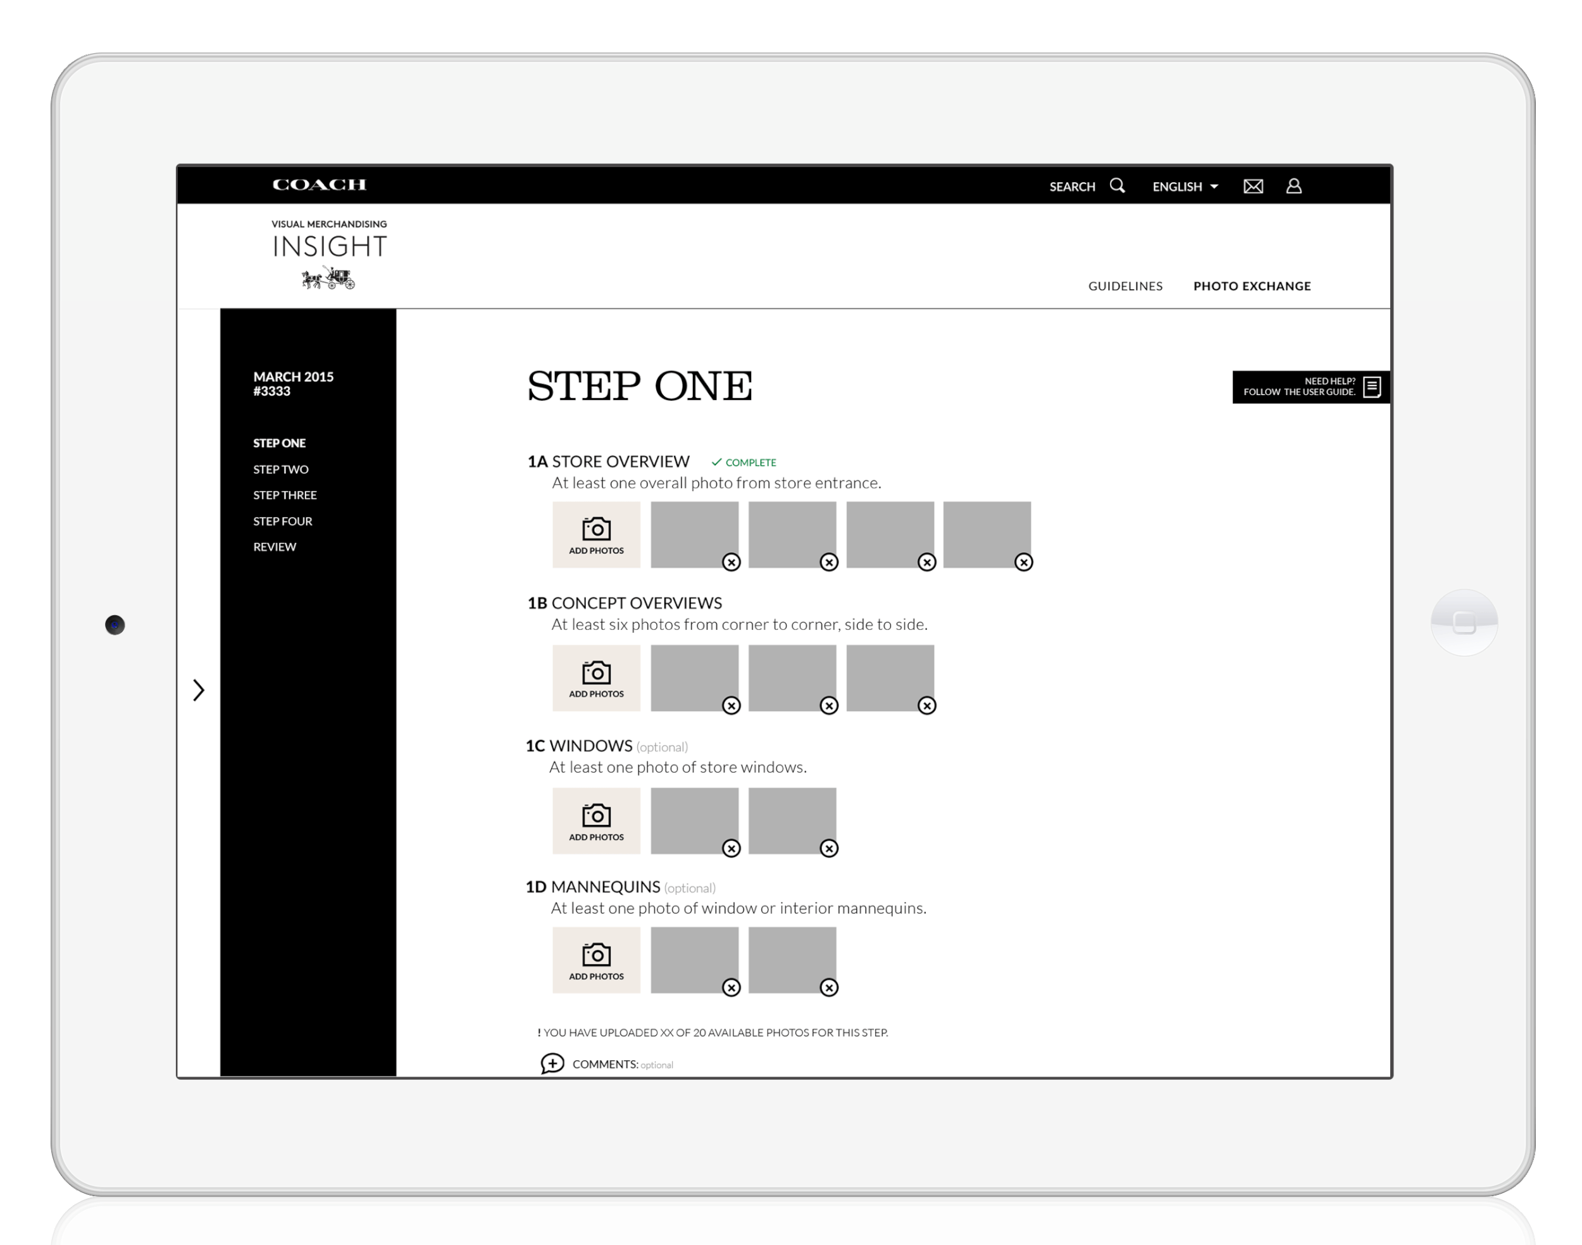Click the Insight horse and carriage logo

[328, 278]
